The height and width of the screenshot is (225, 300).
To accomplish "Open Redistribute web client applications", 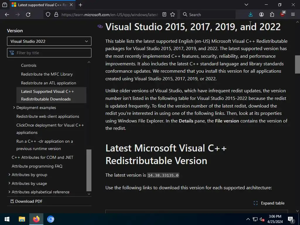I will coord(48,116).
